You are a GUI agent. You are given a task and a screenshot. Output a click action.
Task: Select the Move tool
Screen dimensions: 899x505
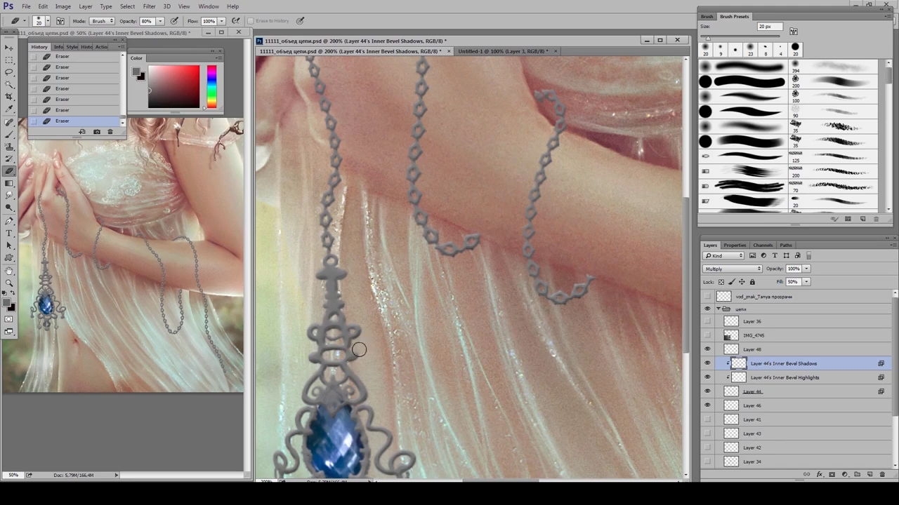[9, 48]
